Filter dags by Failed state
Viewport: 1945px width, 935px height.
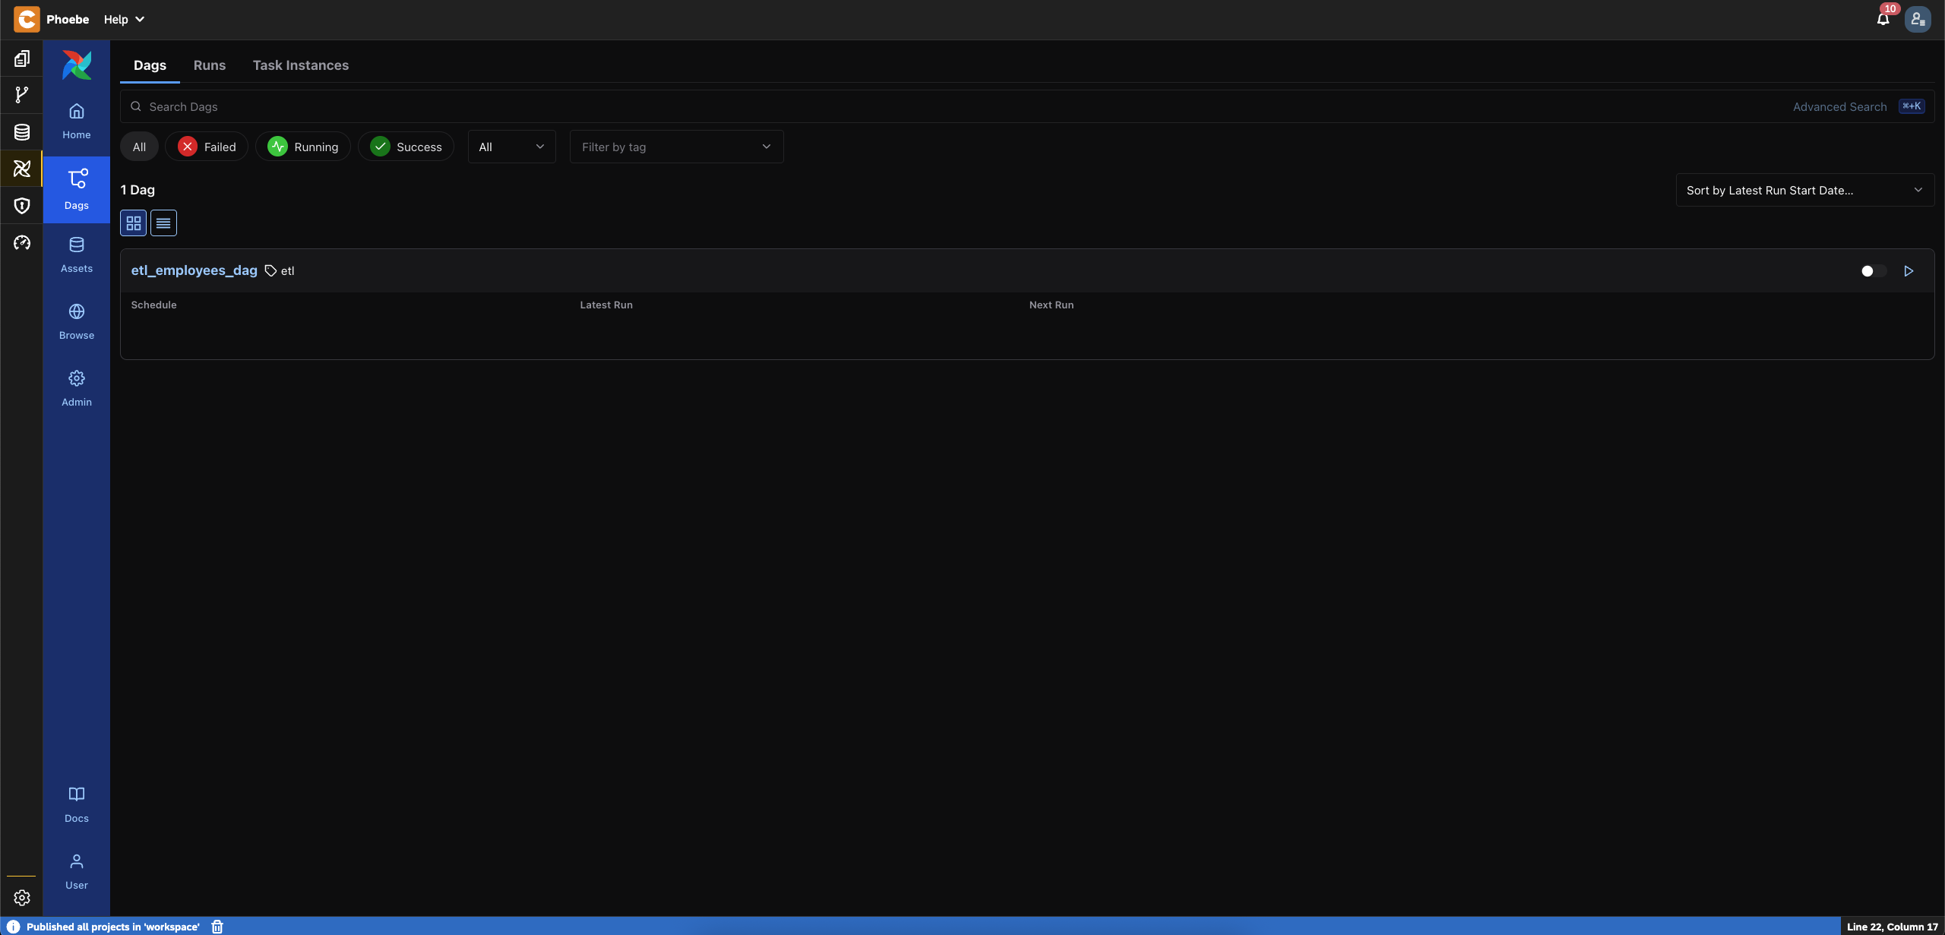coord(207,147)
